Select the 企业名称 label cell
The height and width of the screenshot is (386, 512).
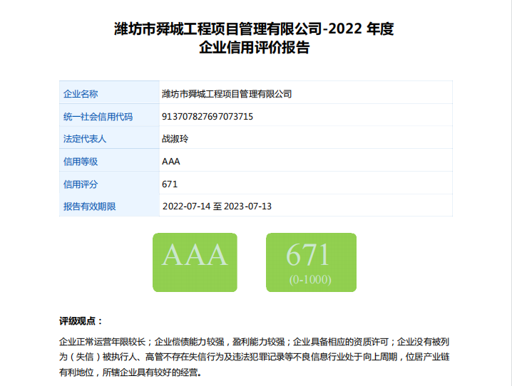point(109,93)
